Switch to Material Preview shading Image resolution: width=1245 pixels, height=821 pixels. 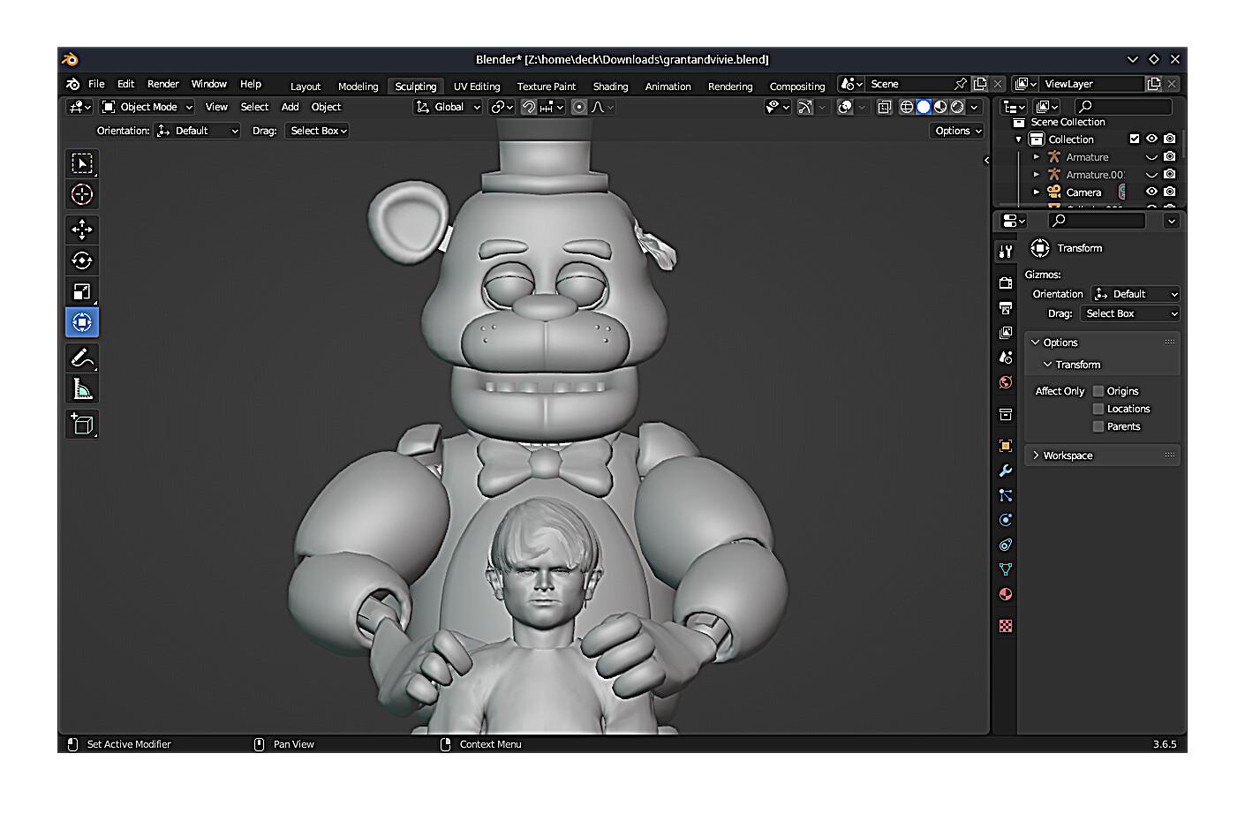pos(940,107)
